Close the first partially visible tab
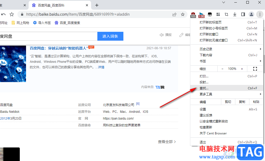The height and width of the screenshot is (161, 265). coord(25,5)
